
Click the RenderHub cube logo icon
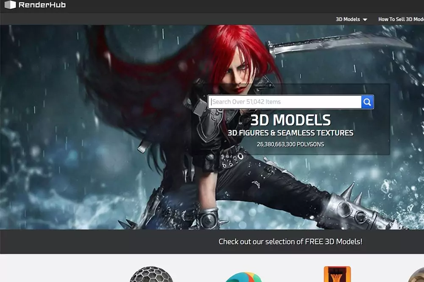(10, 5)
